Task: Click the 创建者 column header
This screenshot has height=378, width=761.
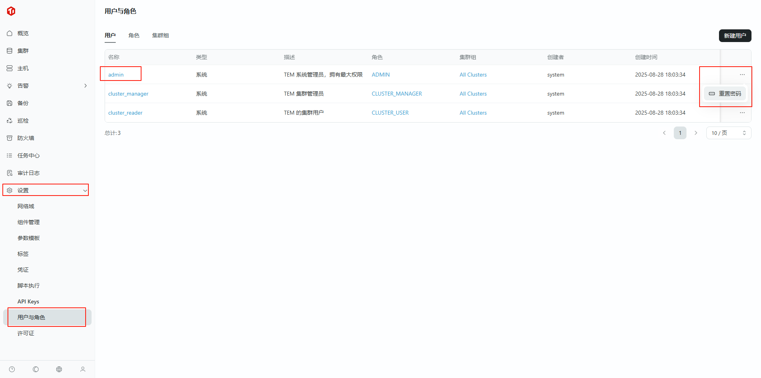Action: point(555,57)
